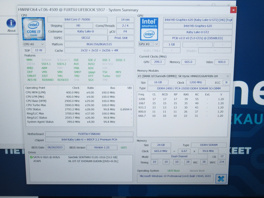Click the Cores/Threads 2 / 4 value
Image resolution: width=264 pixels, height=198 pixels.
click(x=125, y=26)
